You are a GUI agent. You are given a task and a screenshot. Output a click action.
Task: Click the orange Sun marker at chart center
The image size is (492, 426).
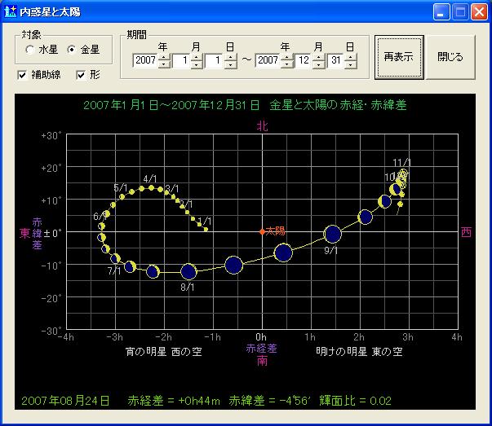(261, 232)
